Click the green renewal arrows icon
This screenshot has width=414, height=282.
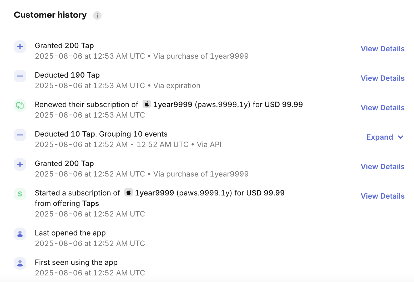20,106
